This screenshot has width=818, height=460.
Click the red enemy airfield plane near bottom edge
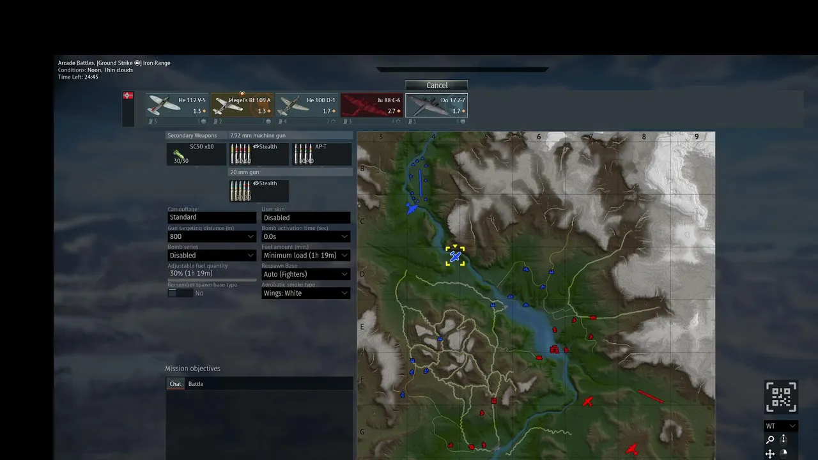pyautogui.click(x=632, y=449)
